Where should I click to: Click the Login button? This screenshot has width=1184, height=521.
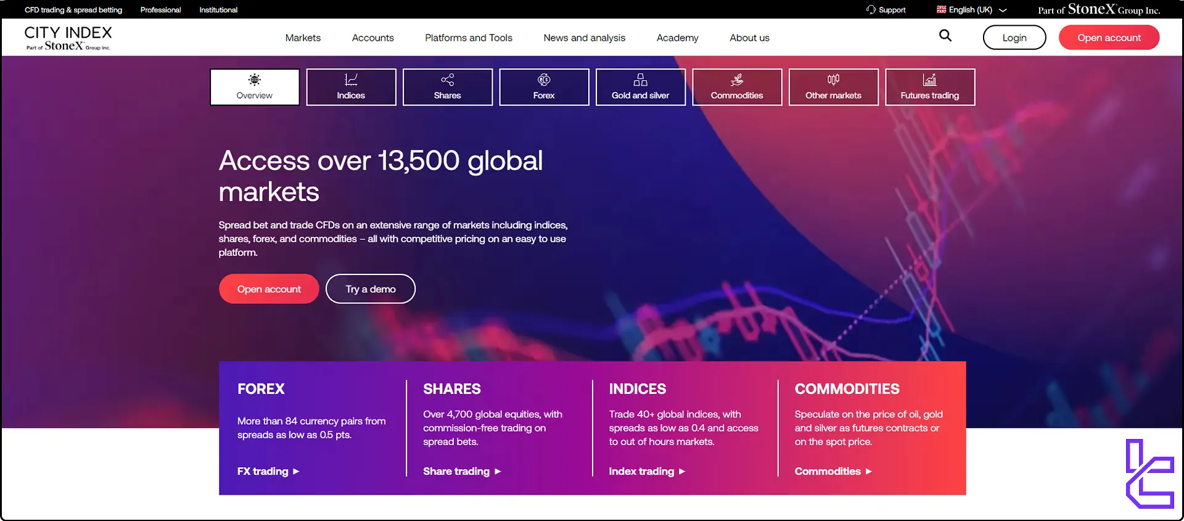point(1014,38)
